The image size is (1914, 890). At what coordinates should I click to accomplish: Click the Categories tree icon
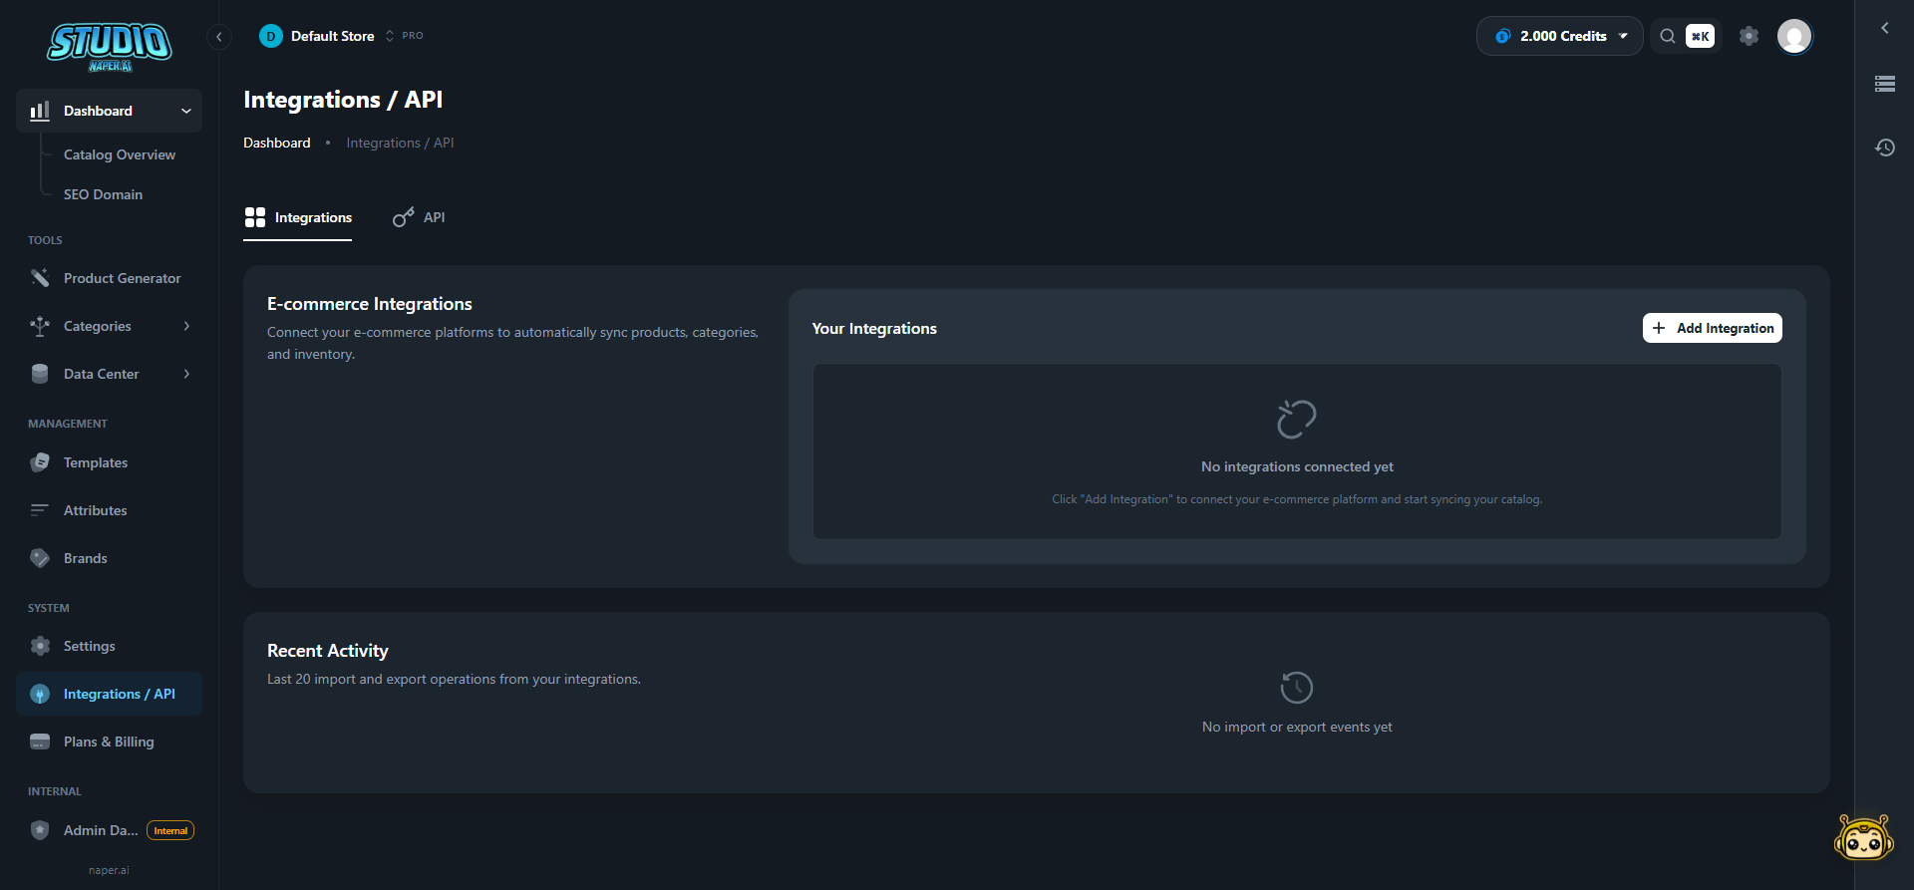coord(40,326)
